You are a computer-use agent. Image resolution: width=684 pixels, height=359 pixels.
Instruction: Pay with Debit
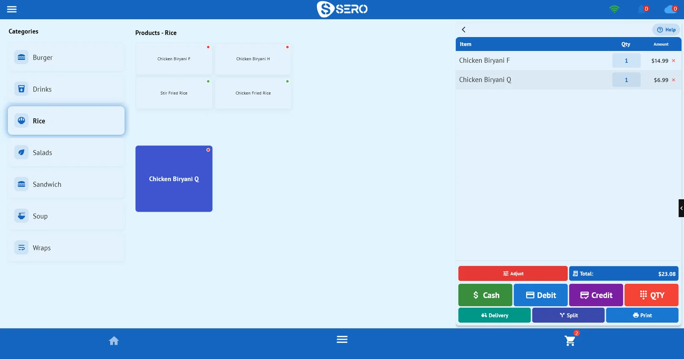tap(541, 295)
